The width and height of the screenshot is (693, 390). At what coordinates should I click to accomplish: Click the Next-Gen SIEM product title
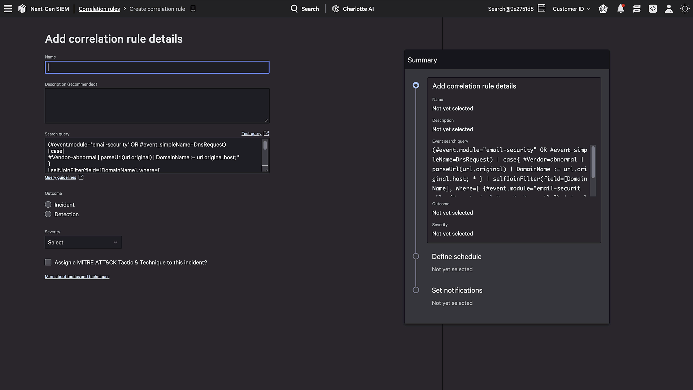click(x=50, y=9)
